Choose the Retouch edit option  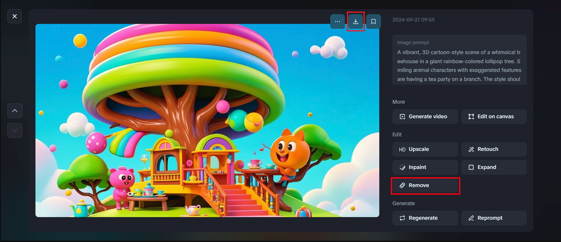click(494, 149)
